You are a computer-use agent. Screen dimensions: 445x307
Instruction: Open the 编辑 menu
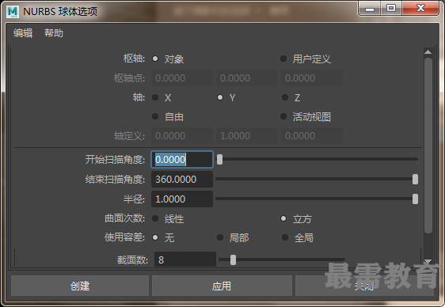23,33
